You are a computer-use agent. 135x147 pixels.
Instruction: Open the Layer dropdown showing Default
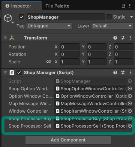tap(112, 26)
